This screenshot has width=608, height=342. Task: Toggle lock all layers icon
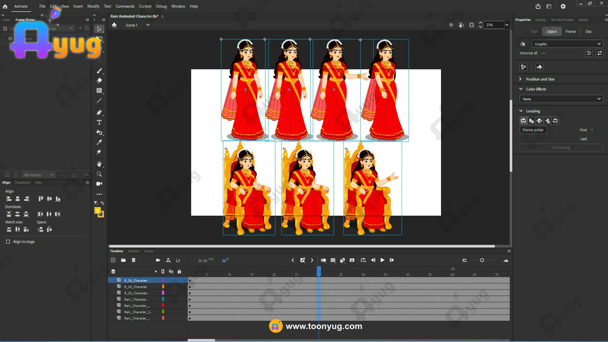[179, 271]
